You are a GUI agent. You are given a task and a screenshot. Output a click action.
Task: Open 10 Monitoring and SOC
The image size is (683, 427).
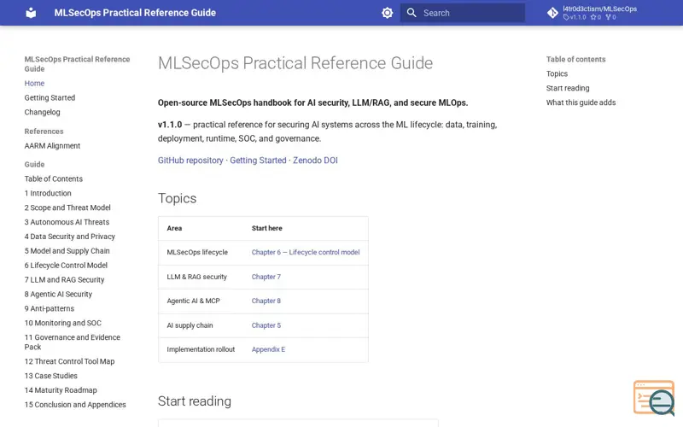[62, 323]
